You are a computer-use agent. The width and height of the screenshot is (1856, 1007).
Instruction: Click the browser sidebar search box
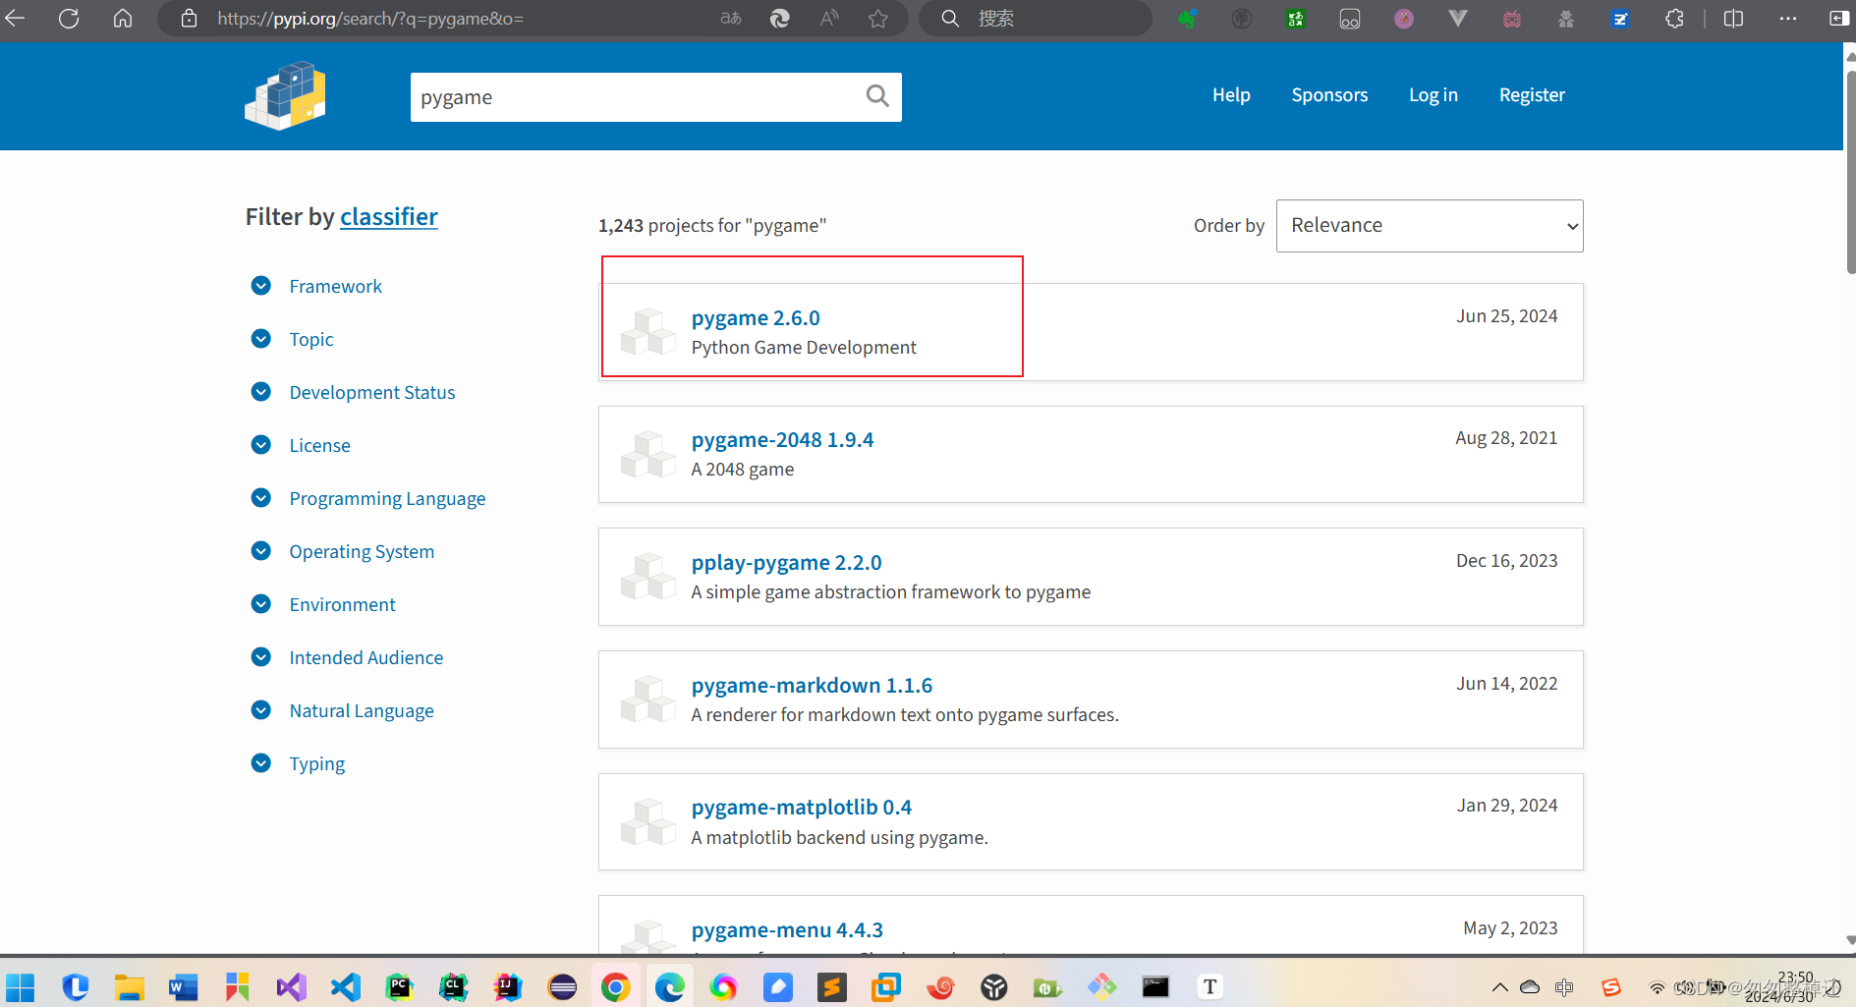[1035, 19]
